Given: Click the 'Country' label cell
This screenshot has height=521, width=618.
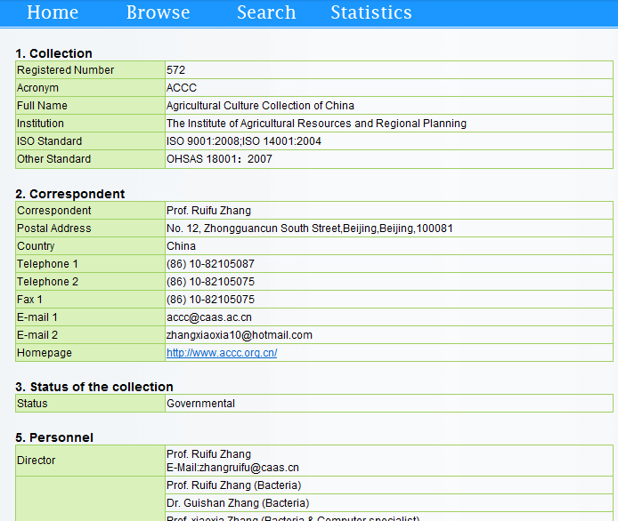Looking at the screenshot, I should (90, 246).
